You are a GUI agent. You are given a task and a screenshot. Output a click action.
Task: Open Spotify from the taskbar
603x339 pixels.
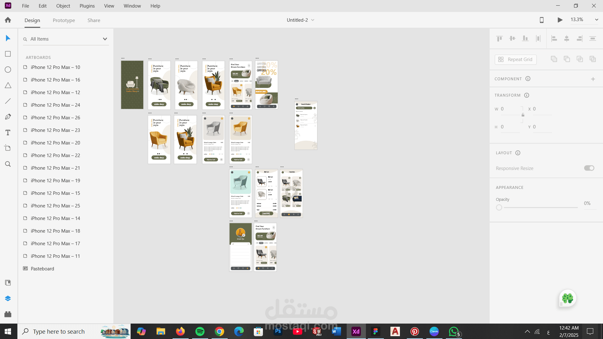[x=200, y=331]
